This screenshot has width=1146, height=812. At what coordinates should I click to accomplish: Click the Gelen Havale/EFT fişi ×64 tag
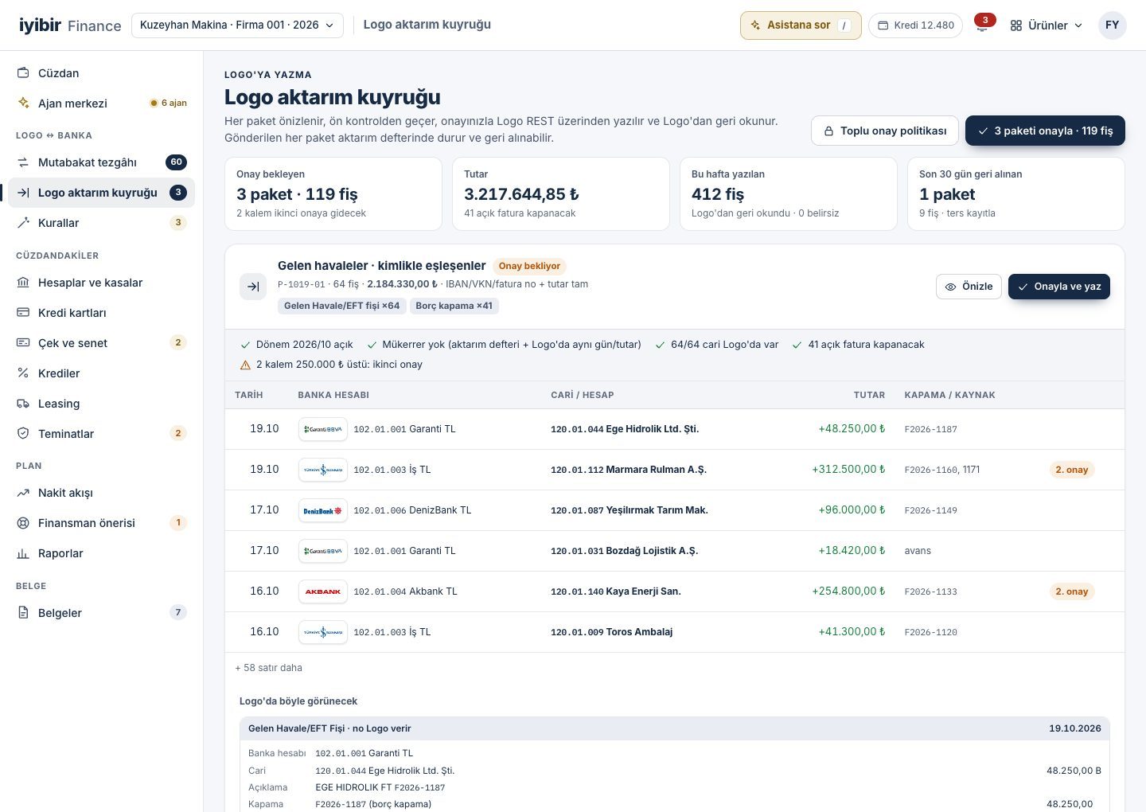pyautogui.click(x=342, y=306)
